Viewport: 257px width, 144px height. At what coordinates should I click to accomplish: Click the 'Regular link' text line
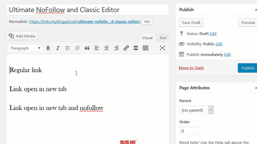[x=26, y=70]
